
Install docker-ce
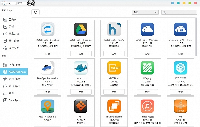click(81, 92)
